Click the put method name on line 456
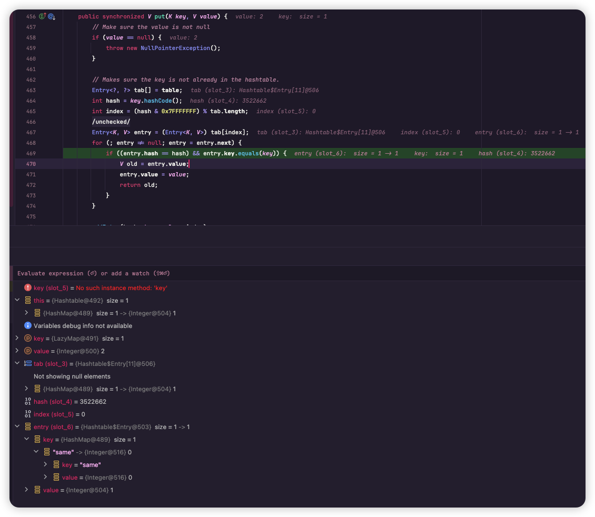 (x=160, y=16)
